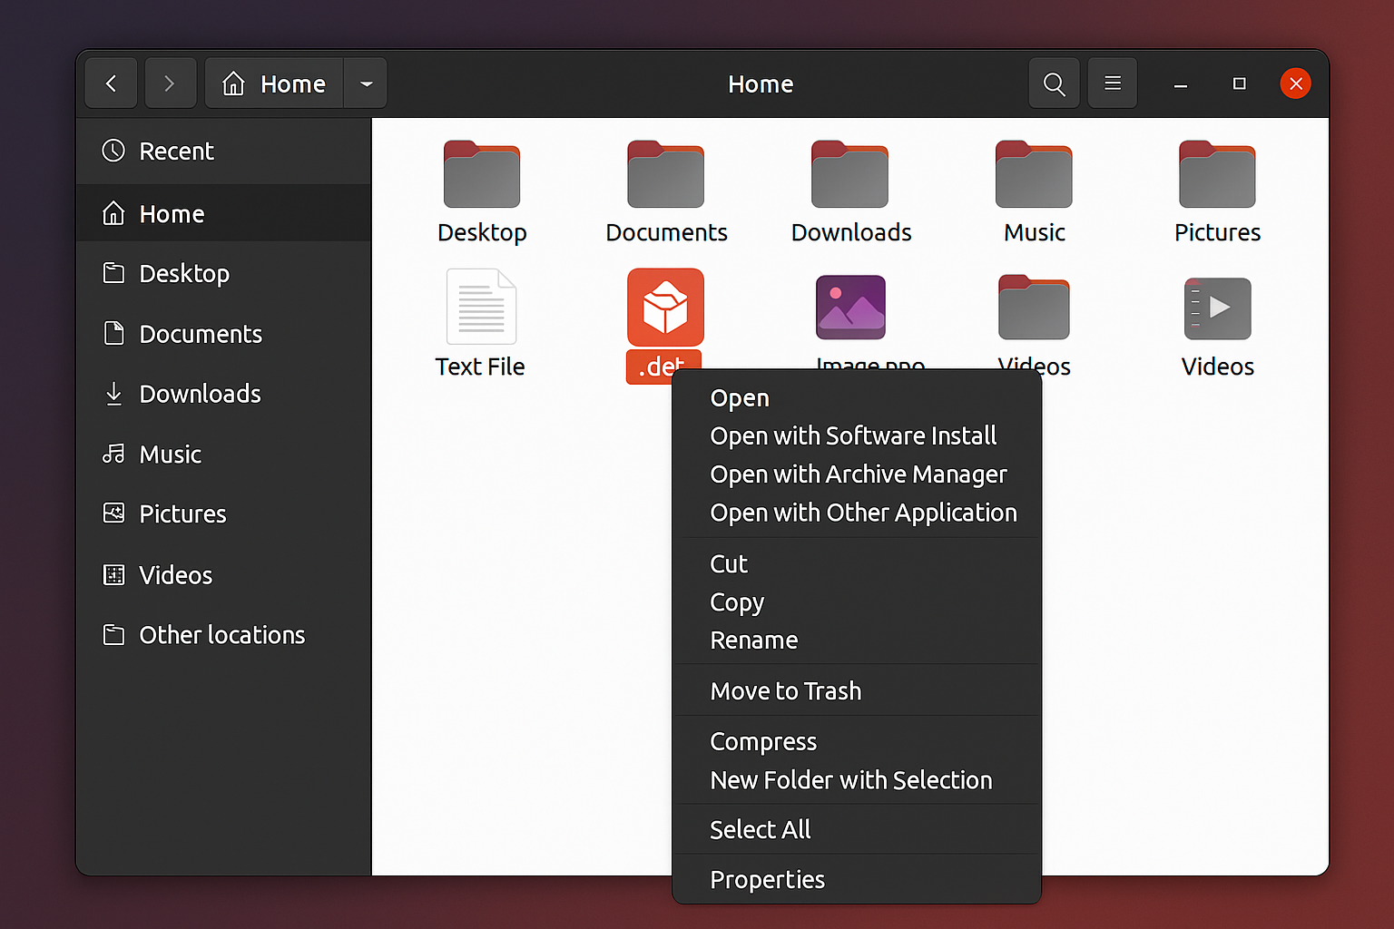Select the .deb package icon

pos(665,307)
